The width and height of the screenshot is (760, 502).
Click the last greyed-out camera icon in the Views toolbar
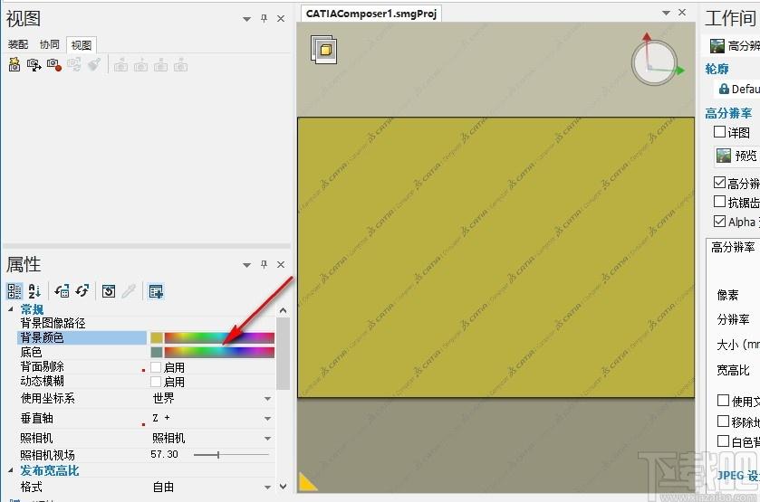[180, 65]
